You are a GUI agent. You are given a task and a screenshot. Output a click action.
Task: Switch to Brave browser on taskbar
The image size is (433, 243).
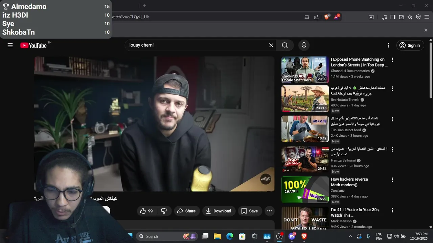tap(304, 236)
